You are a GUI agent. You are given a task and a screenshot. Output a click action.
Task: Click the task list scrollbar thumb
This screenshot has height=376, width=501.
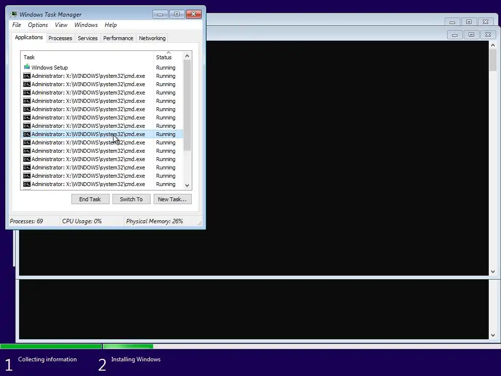point(187,105)
